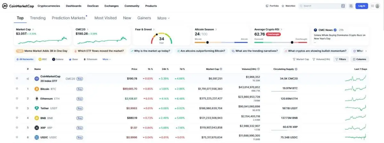Click the Ethereum coin icon

coord(36,99)
